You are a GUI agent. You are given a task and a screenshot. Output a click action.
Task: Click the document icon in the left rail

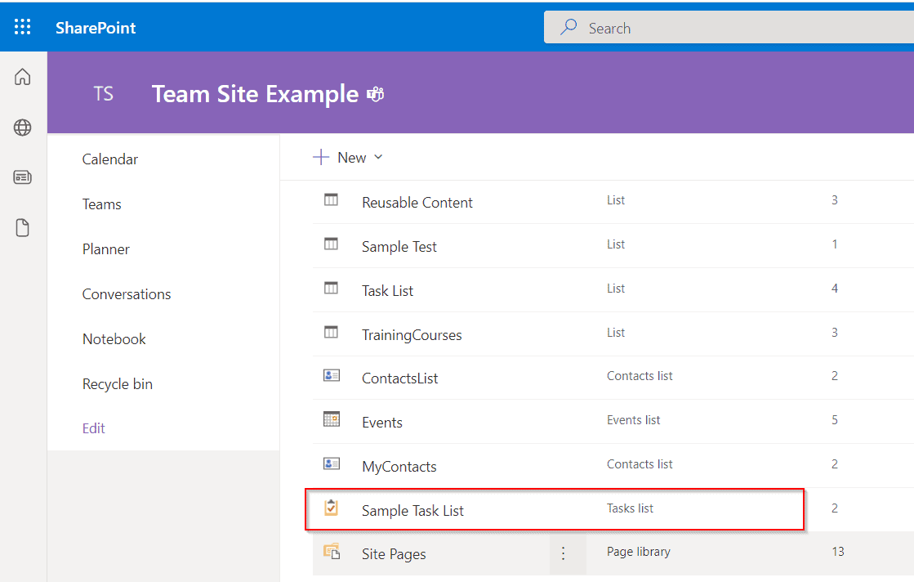click(x=22, y=227)
